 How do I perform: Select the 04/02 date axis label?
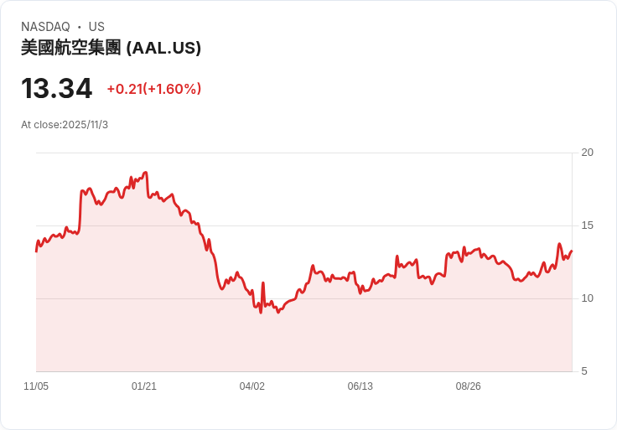tap(252, 386)
